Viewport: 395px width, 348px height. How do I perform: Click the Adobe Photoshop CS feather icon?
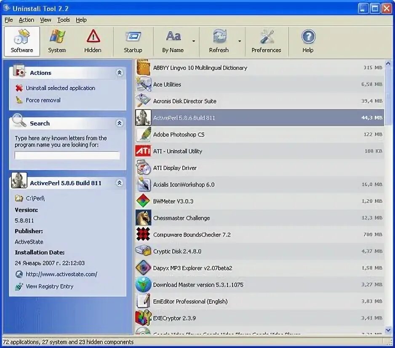pyautogui.click(x=144, y=134)
